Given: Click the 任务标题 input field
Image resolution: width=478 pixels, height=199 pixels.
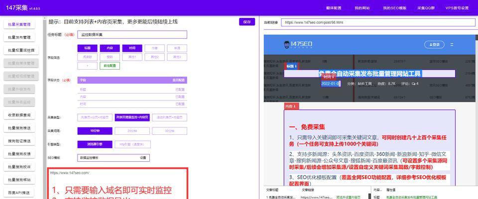Looking at the screenshot, I should click(x=132, y=35).
